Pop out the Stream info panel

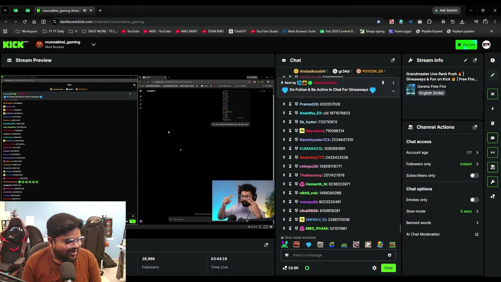click(x=475, y=60)
